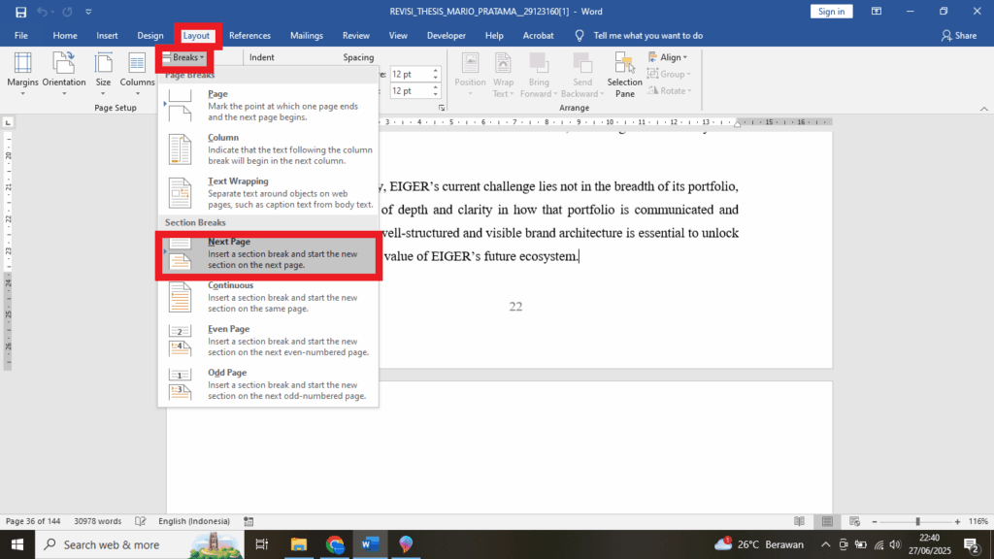Click the Save icon in title bar
The width and height of the screenshot is (994, 559).
pos(21,12)
